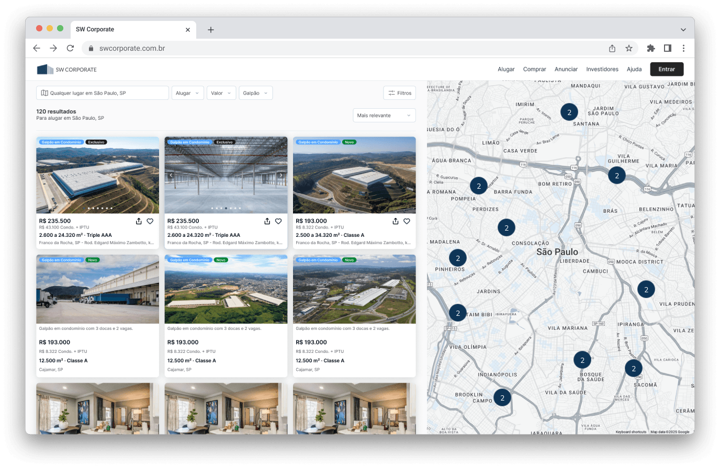Image resolution: width=720 pixels, height=468 pixels.
Task: Click browser extensions puzzle icon
Action: click(650, 48)
